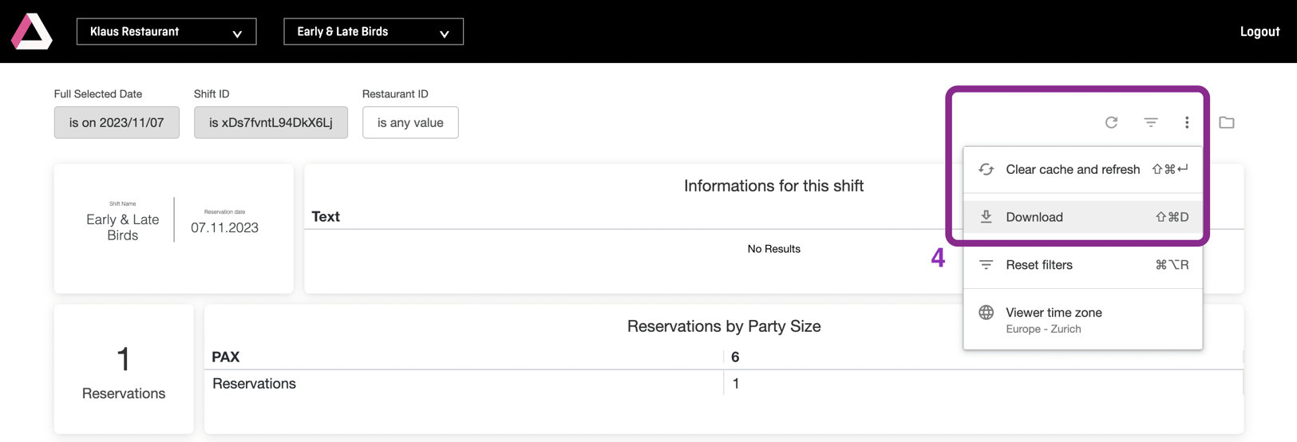Click the Text column header

pyautogui.click(x=326, y=216)
